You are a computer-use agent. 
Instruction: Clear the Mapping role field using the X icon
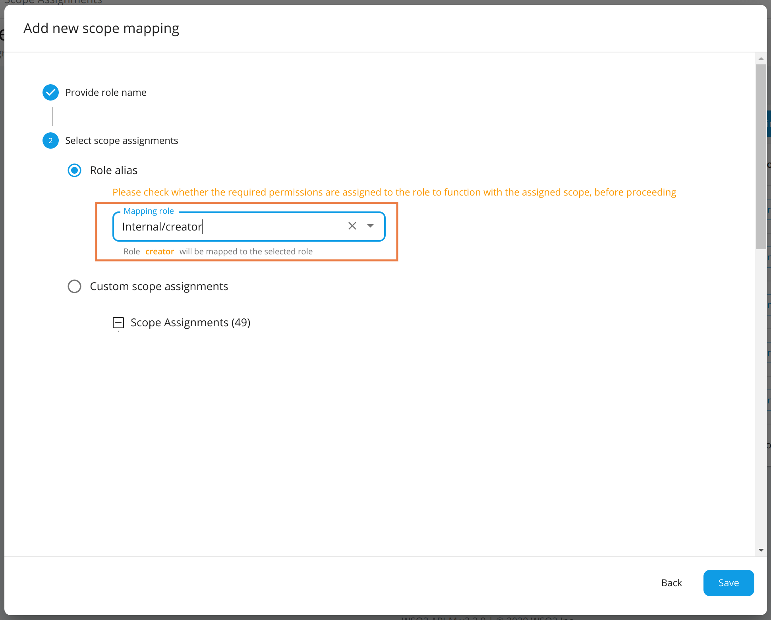352,226
